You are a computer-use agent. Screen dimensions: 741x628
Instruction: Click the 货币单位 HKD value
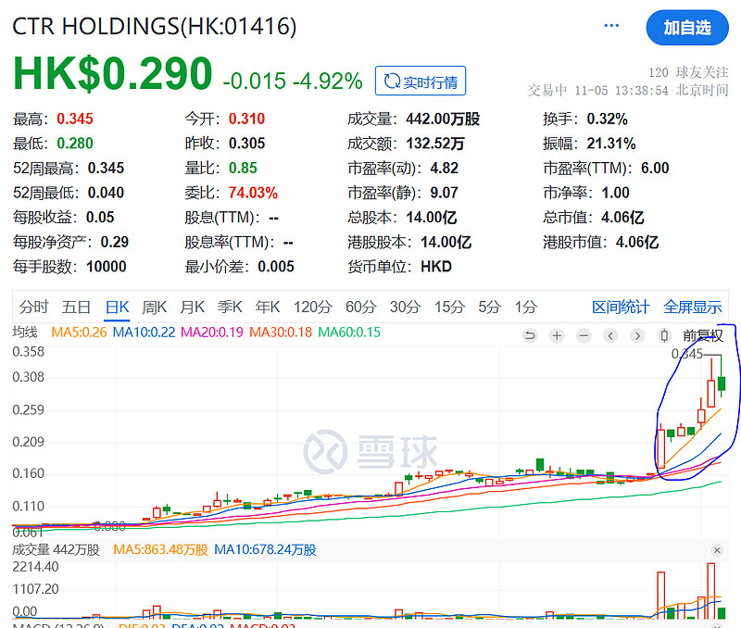click(x=436, y=267)
